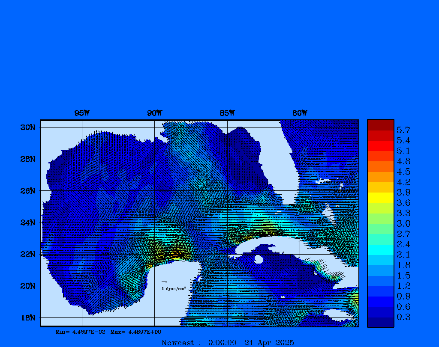Select the 24N latitude label
Screen dimensions: 439x347
(x=27, y=222)
